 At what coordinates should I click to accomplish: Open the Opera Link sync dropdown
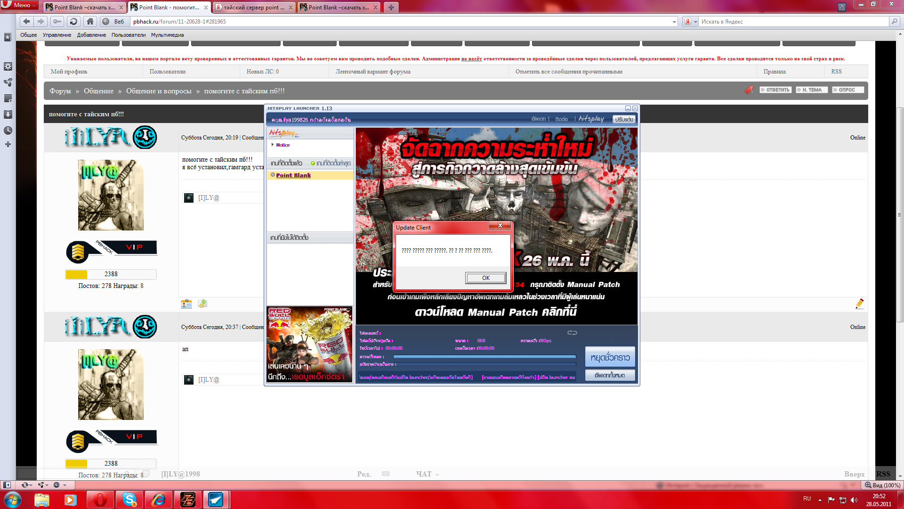point(26,485)
